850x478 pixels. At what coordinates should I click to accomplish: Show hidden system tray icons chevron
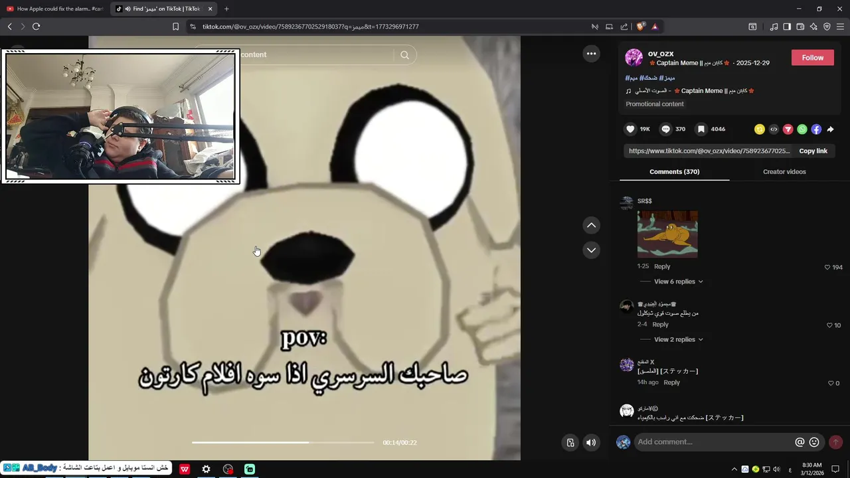[734, 469]
